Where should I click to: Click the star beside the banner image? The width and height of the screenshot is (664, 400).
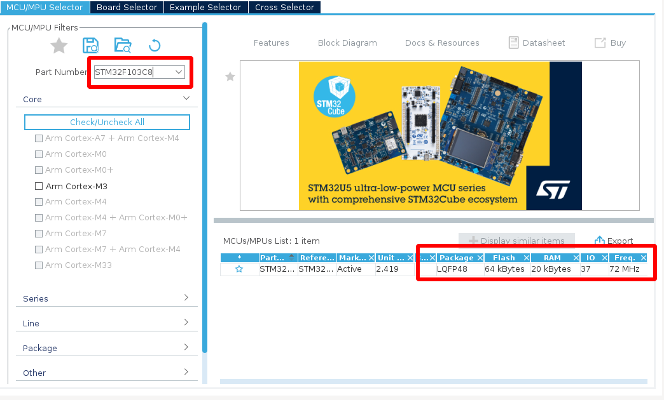(x=230, y=77)
